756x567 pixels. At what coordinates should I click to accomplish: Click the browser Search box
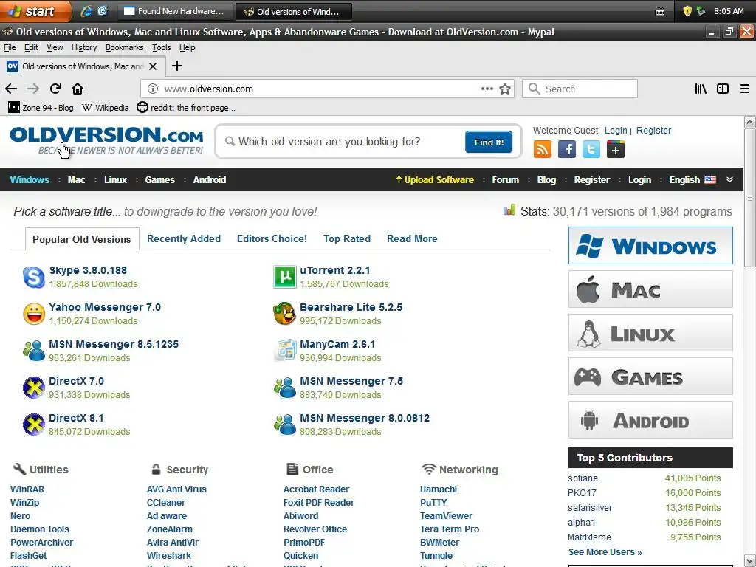580,89
